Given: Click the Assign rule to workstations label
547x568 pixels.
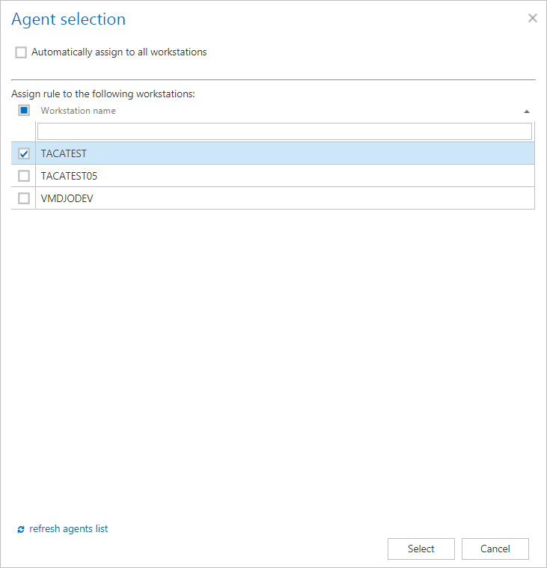Looking at the screenshot, I should click(103, 94).
